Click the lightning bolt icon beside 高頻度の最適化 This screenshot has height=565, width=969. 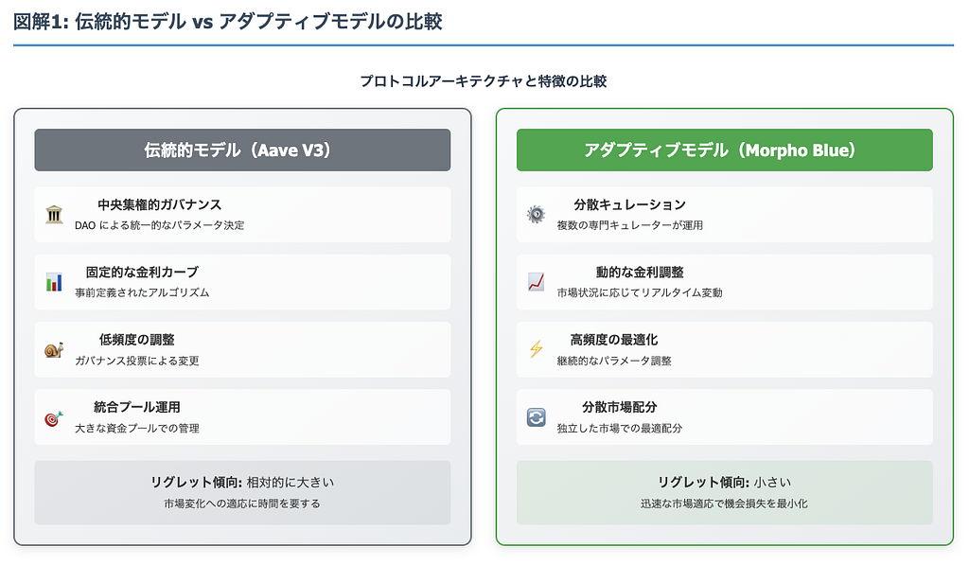tap(536, 350)
